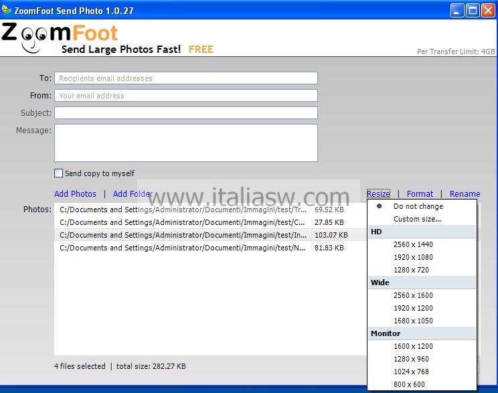Select 800 x 600 monitor size

tap(422, 384)
